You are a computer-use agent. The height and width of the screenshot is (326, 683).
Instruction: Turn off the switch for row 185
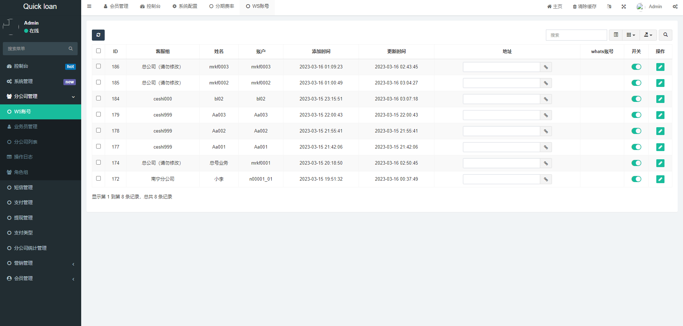click(x=636, y=83)
